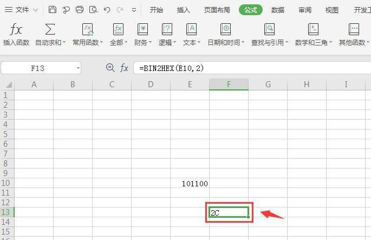Select the 公式 tab
The image size is (371, 240).
point(251,10)
